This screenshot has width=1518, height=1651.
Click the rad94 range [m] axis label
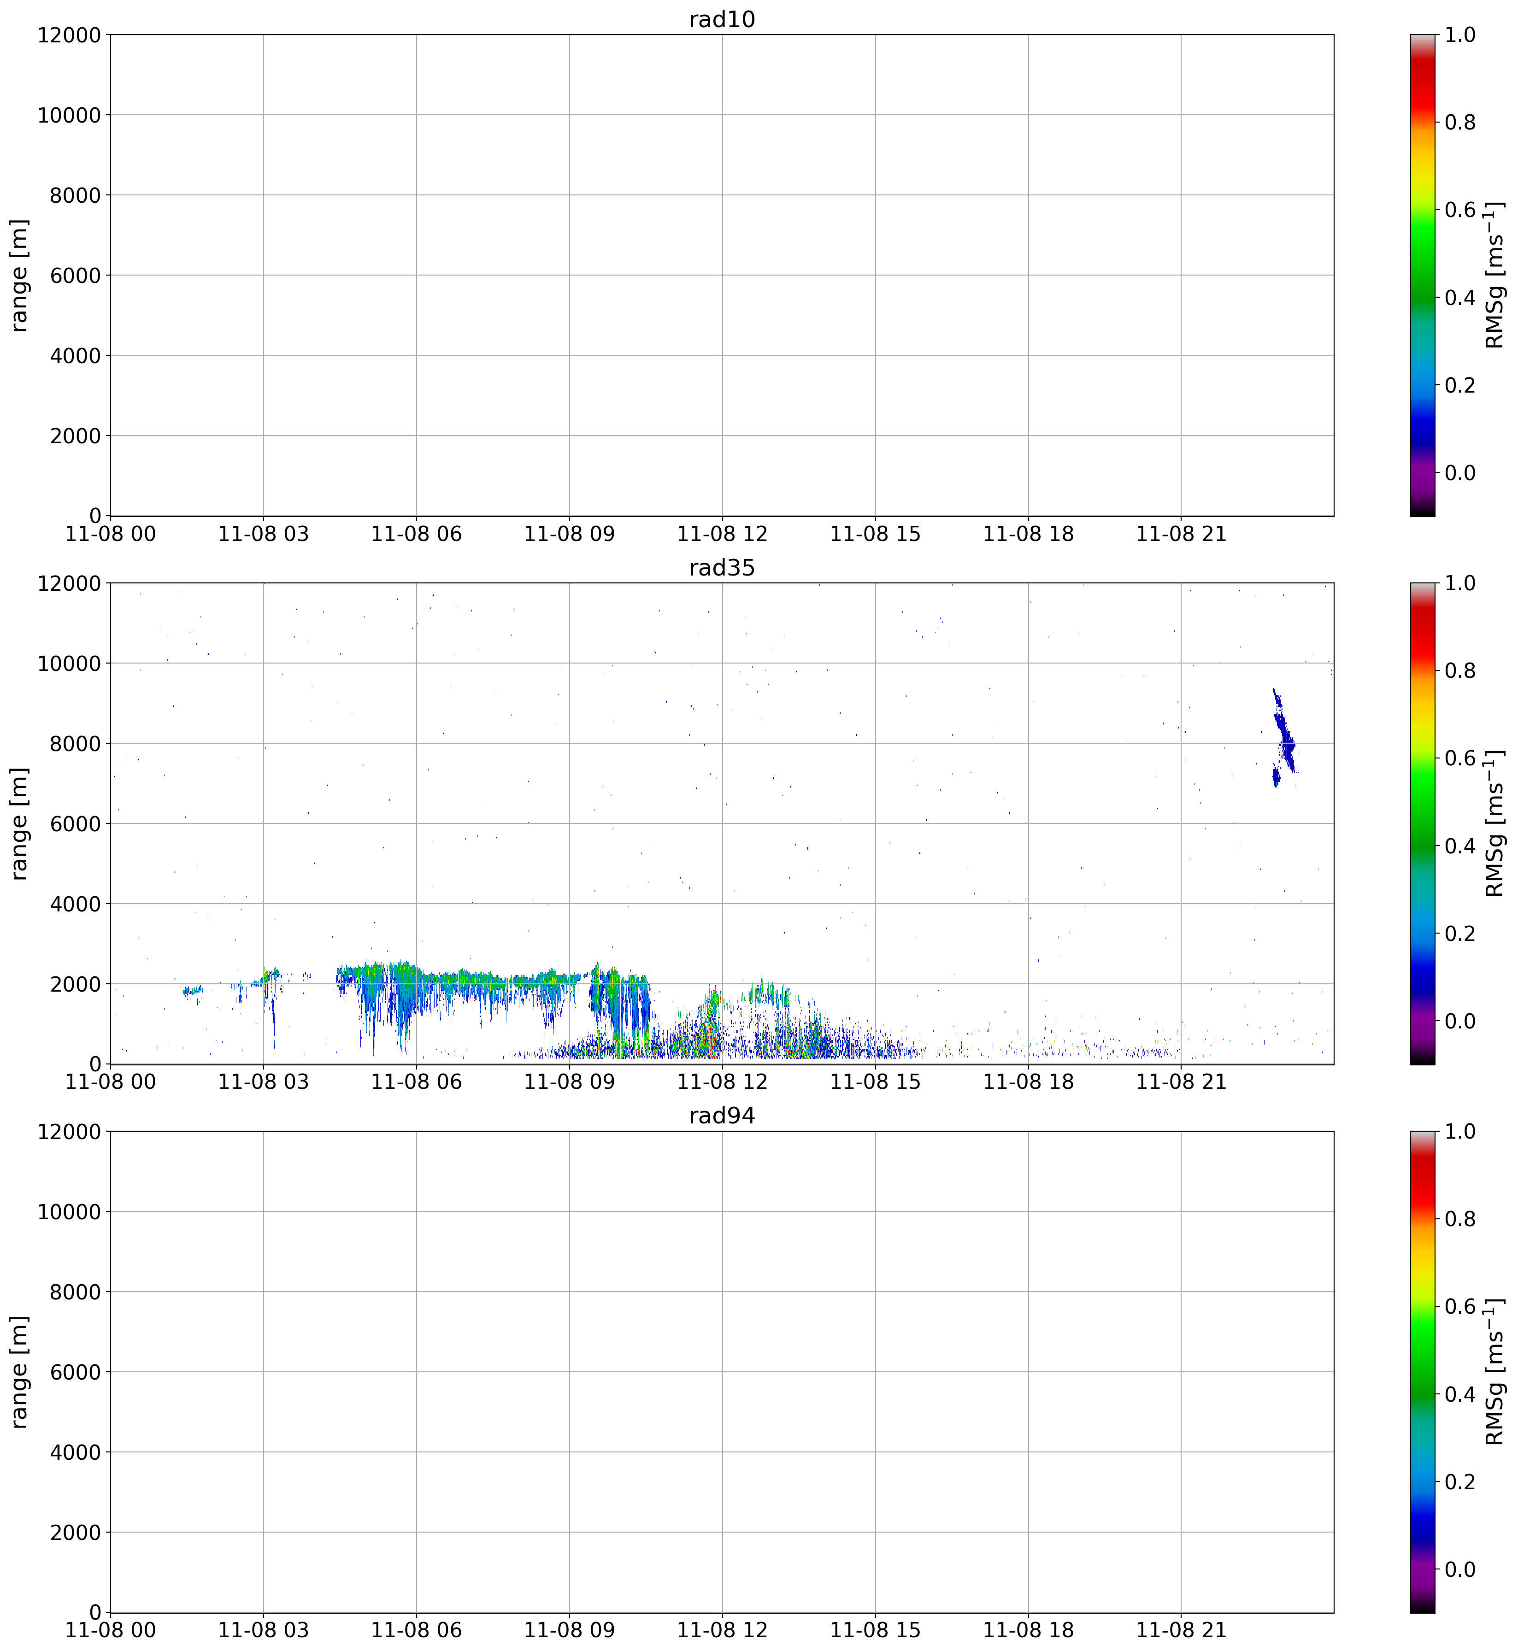tap(20, 1372)
